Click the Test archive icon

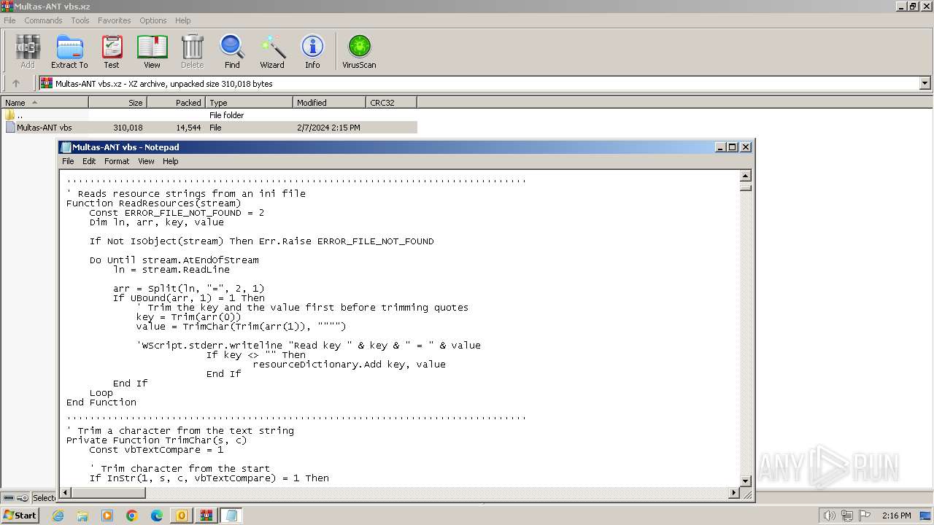click(112, 51)
